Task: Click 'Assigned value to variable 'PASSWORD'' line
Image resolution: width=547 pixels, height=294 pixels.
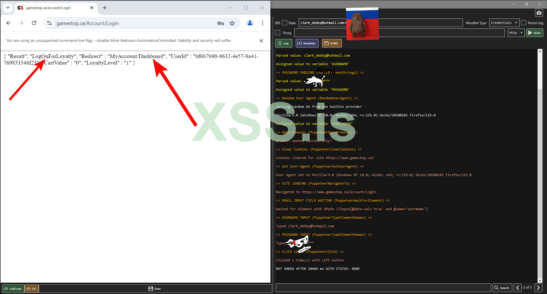Action: coord(313,90)
